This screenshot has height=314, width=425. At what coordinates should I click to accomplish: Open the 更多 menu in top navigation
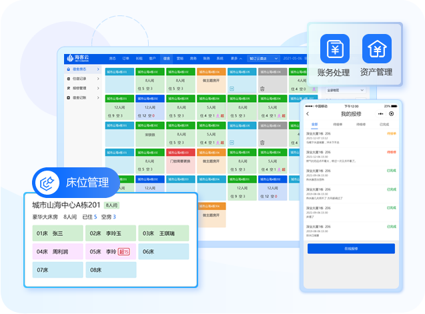[x=235, y=58]
